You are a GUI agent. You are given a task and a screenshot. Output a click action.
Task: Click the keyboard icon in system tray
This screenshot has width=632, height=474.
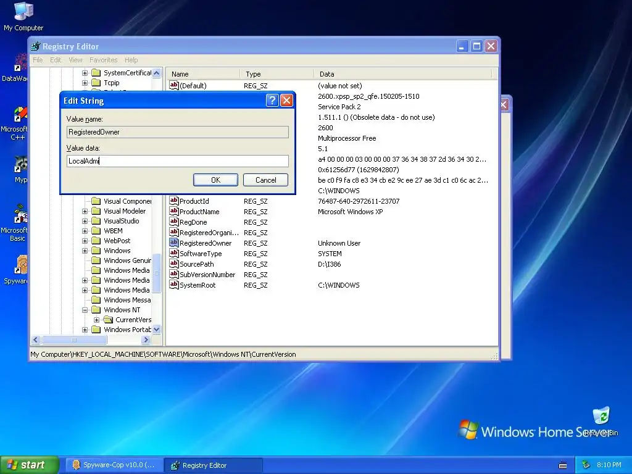[x=563, y=465]
